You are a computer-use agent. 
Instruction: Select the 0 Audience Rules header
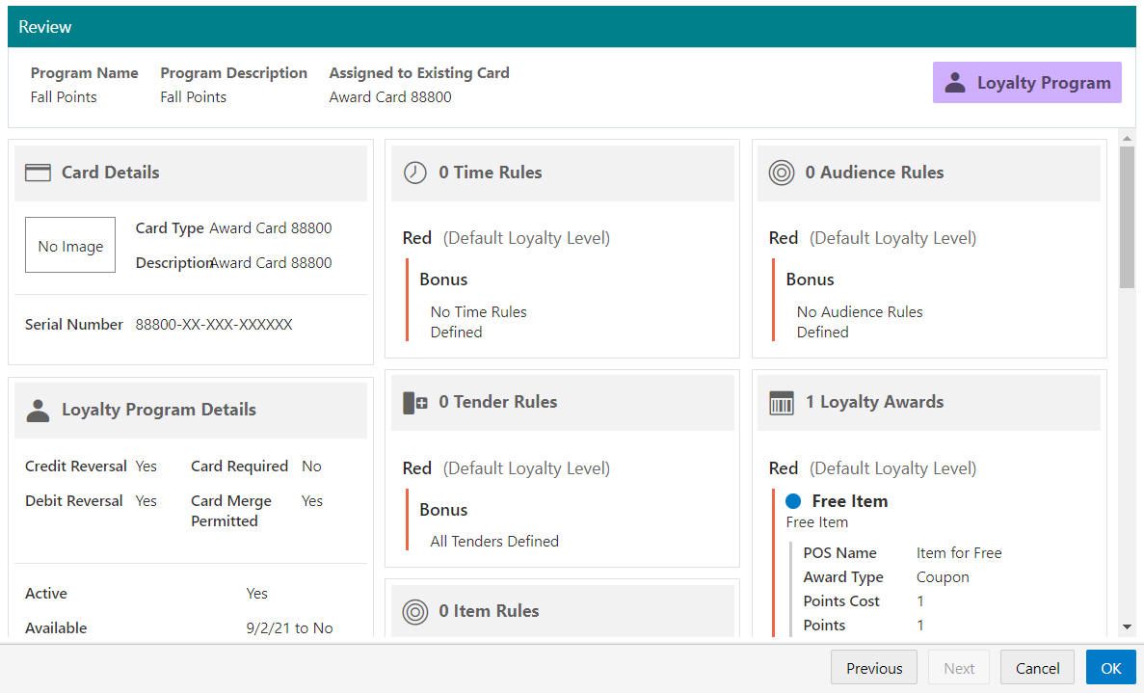pos(929,173)
